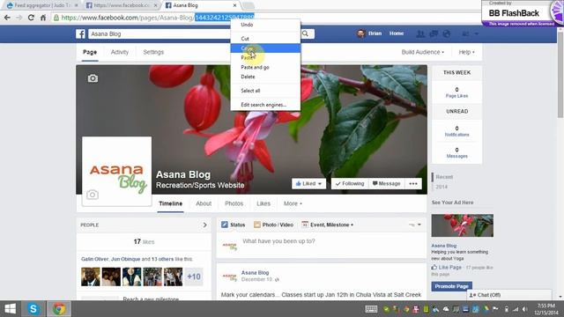Click the 2014 timeline marker
564x317 pixels.
pos(442,187)
